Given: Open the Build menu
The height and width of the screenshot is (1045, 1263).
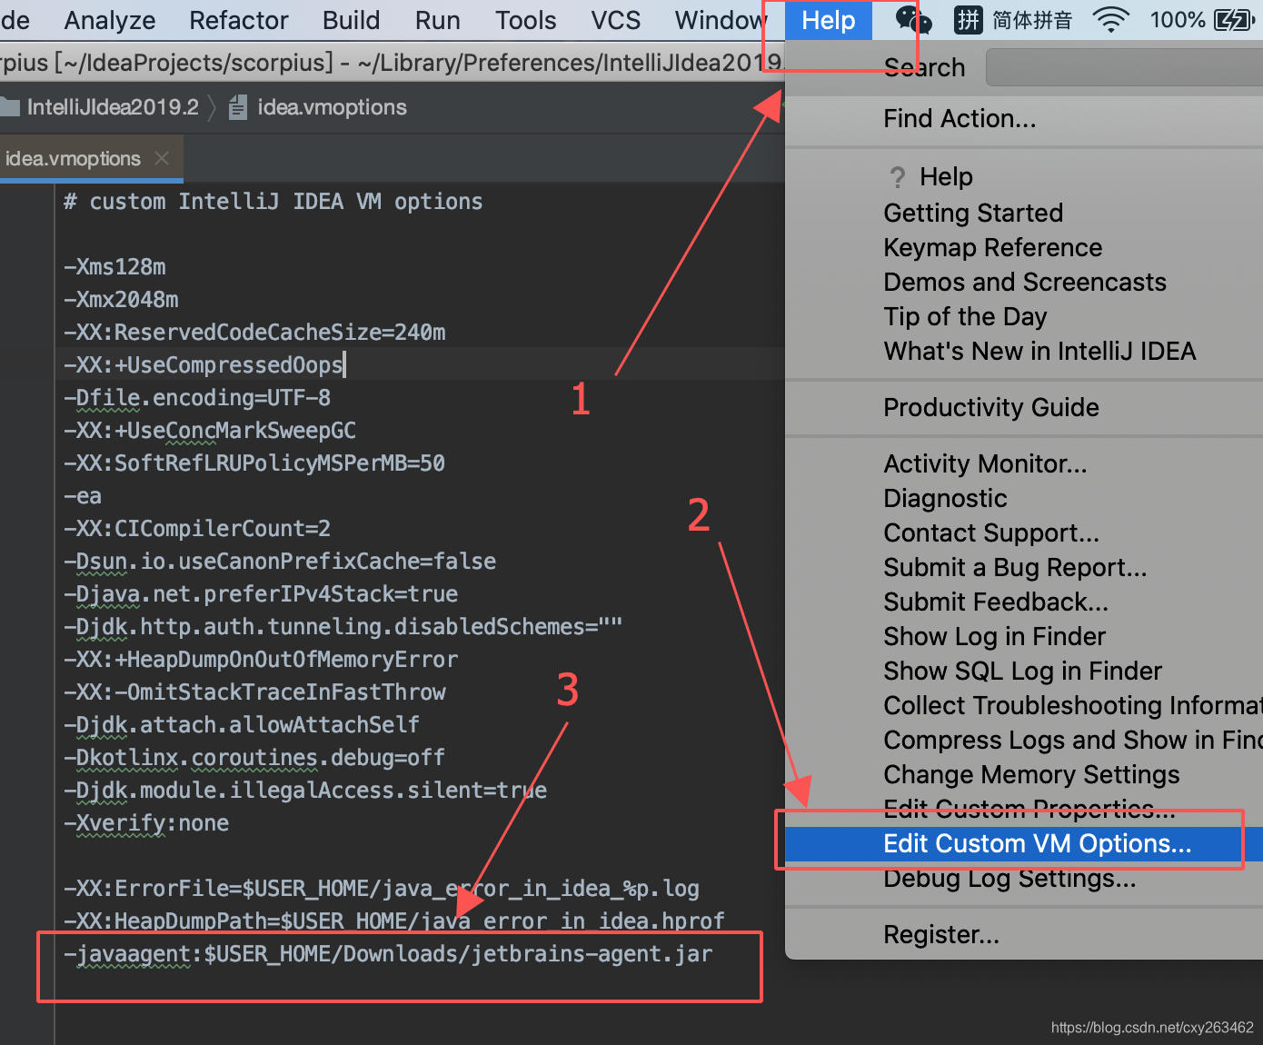Looking at the screenshot, I should 352,20.
